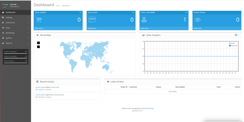Click the Date Added column header
The image size is (244, 122).
click(x=180, y=87)
